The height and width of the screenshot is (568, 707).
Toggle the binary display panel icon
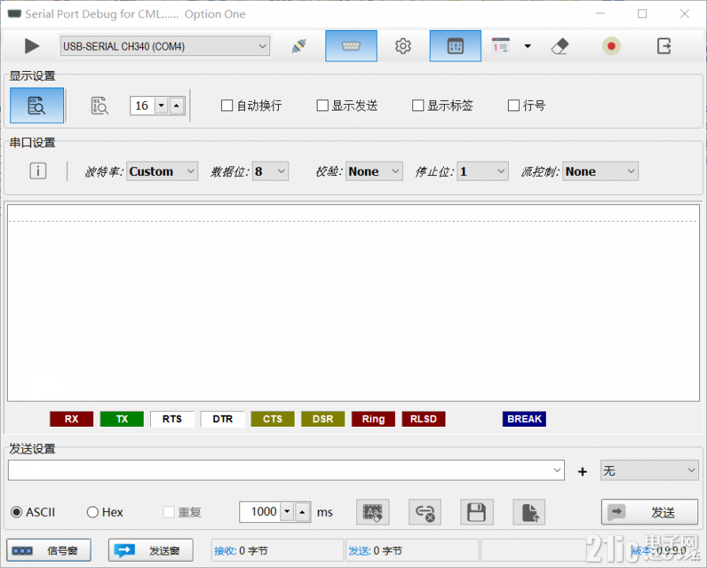coord(455,46)
